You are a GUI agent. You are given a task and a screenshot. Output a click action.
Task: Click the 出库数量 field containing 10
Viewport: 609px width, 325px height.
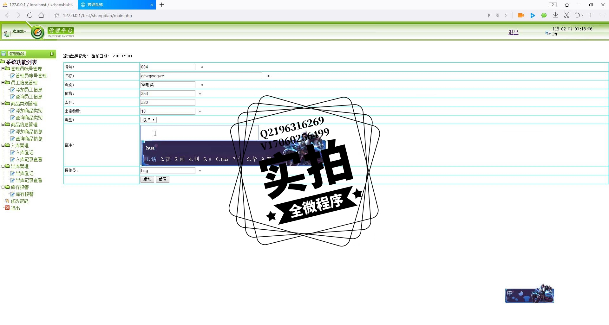[x=168, y=111]
